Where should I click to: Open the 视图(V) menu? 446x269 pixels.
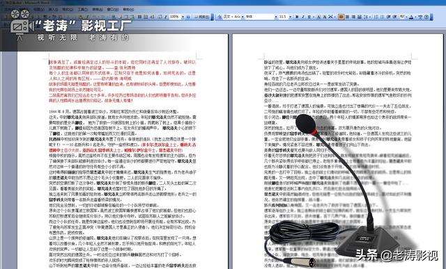click(x=39, y=9)
